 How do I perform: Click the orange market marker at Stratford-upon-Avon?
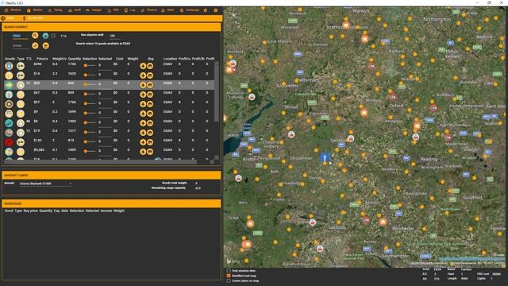click(346, 25)
